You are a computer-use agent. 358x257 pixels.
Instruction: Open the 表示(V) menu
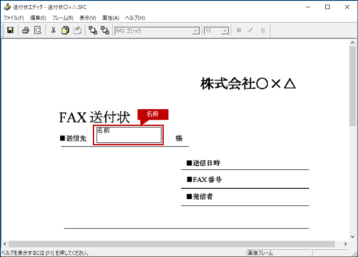[x=88, y=18]
